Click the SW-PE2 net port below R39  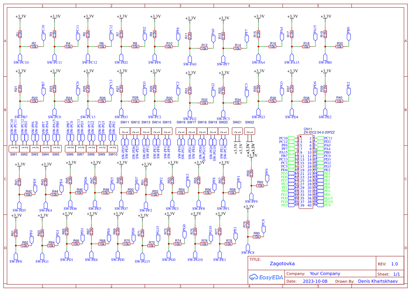pos(325,112)
